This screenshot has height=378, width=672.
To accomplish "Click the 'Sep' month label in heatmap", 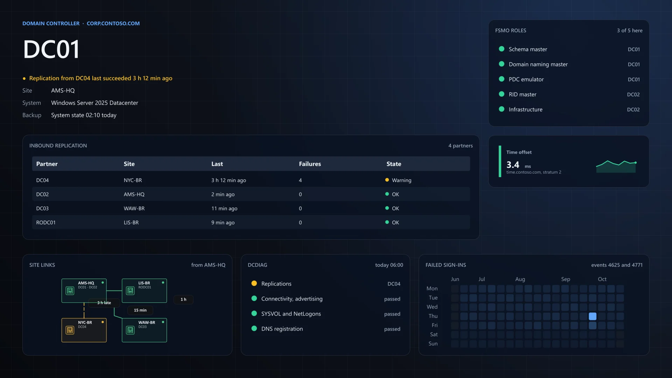I will click(x=566, y=279).
